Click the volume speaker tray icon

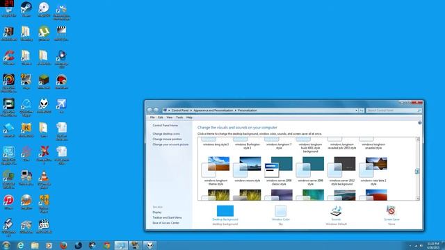tap(421, 246)
